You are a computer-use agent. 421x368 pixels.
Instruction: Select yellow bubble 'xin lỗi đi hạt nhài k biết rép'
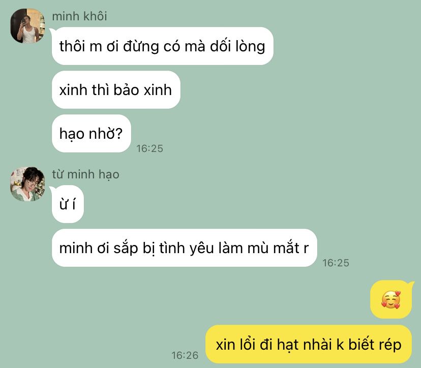(309, 344)
